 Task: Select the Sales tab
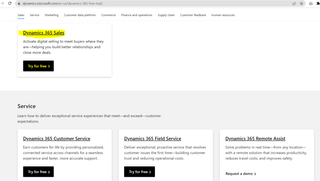tap(21, 15)
